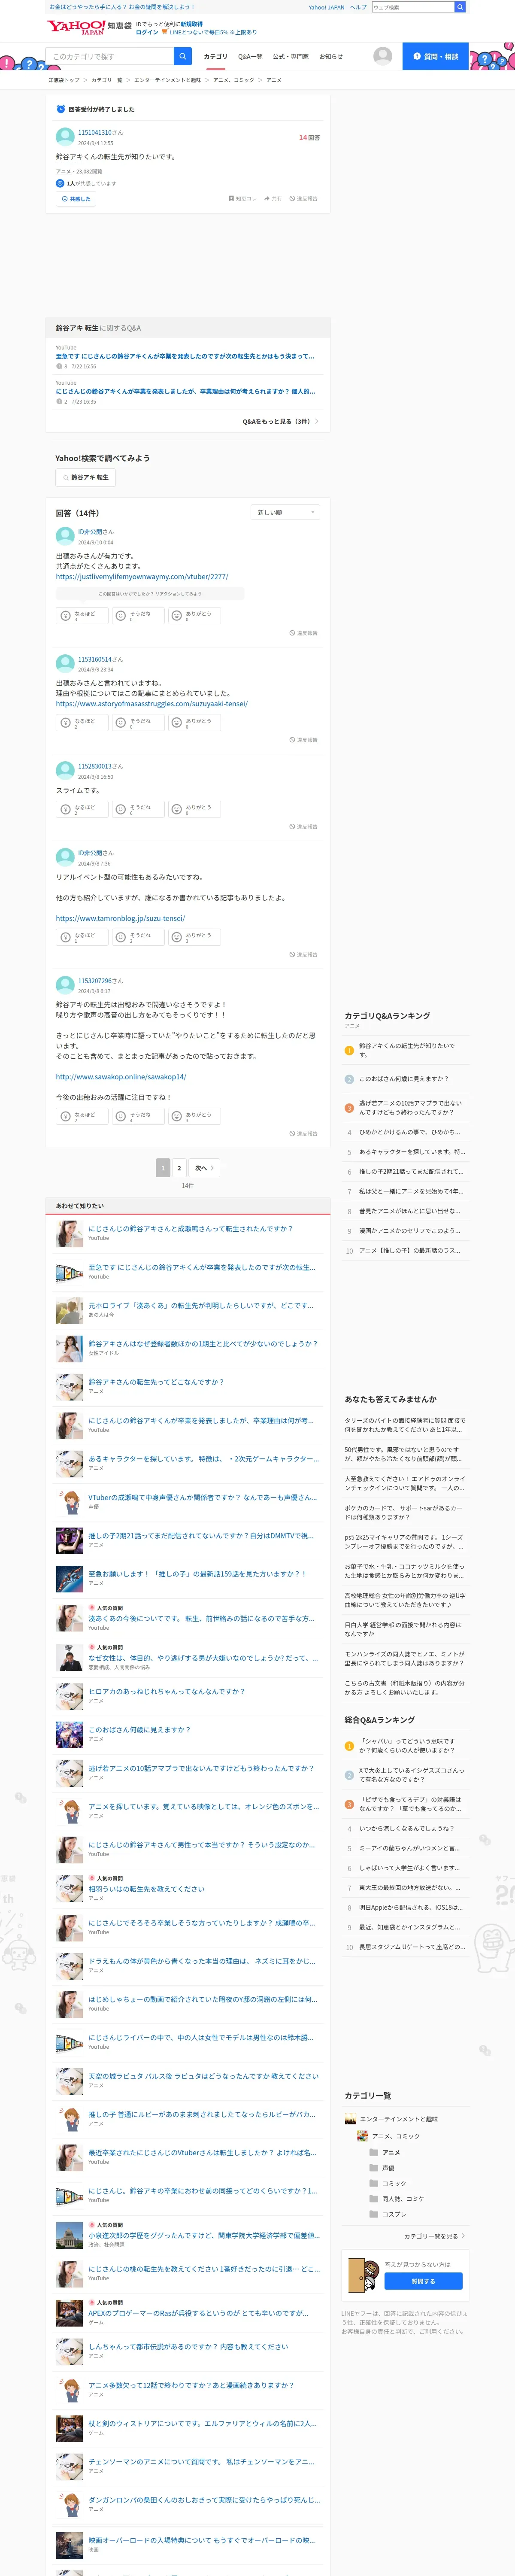Click なるほど reaction on 1153160514's answer
The width and height of the screenshot is (515, 2576).
click(82, 723)
